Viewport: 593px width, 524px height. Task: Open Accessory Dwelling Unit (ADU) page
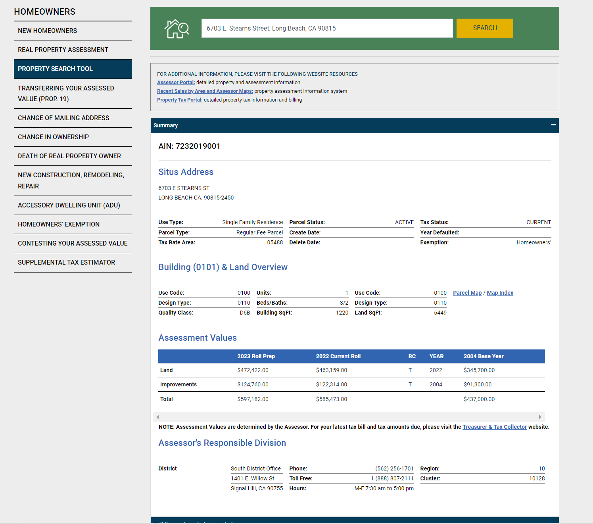coord(73,205)
